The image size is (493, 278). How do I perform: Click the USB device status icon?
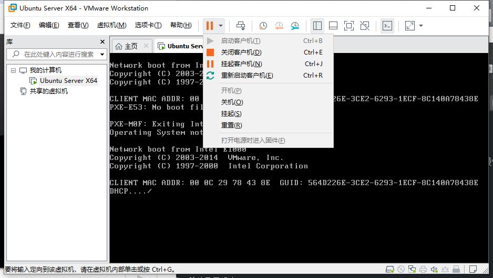(456, 269)
